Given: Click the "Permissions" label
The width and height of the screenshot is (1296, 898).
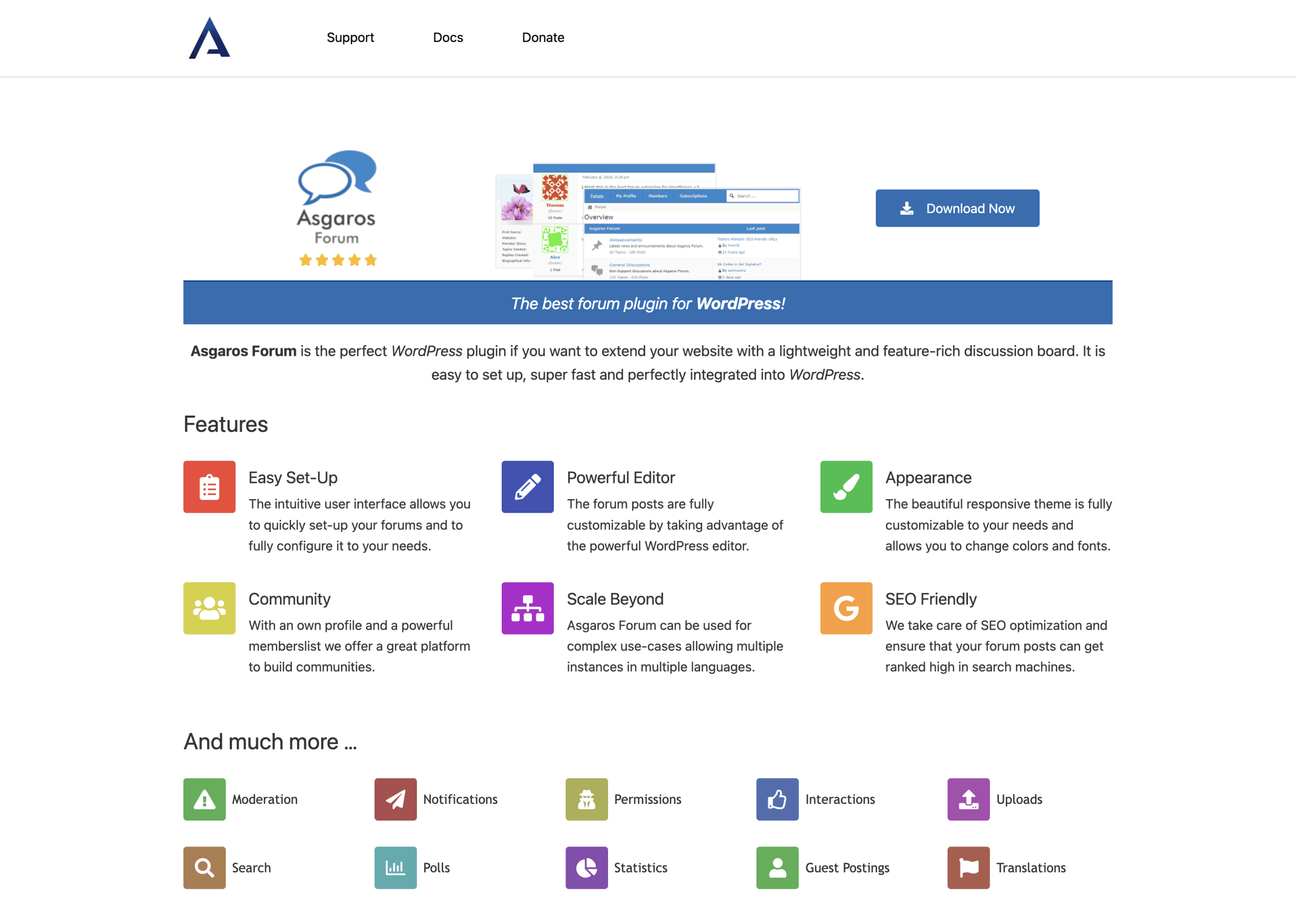Looking at the screenshot, I should 647,799.
